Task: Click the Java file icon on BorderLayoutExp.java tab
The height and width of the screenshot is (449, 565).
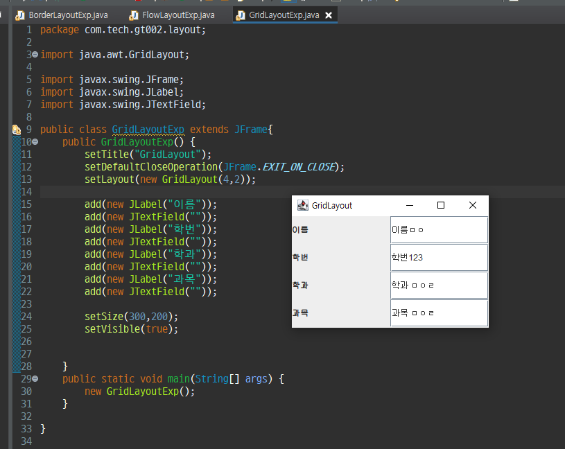Action: coord(20,15)
